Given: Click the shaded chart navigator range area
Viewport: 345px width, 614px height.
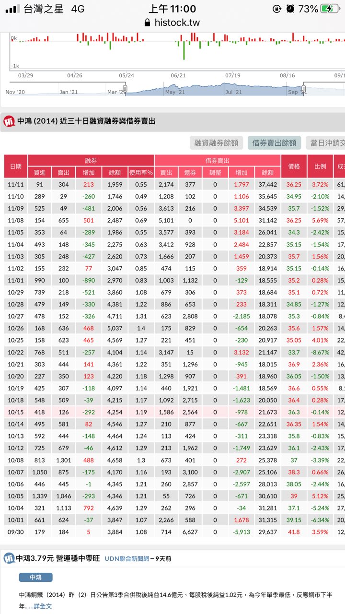Looking at the screenshot, I should (x=214, y=89).
